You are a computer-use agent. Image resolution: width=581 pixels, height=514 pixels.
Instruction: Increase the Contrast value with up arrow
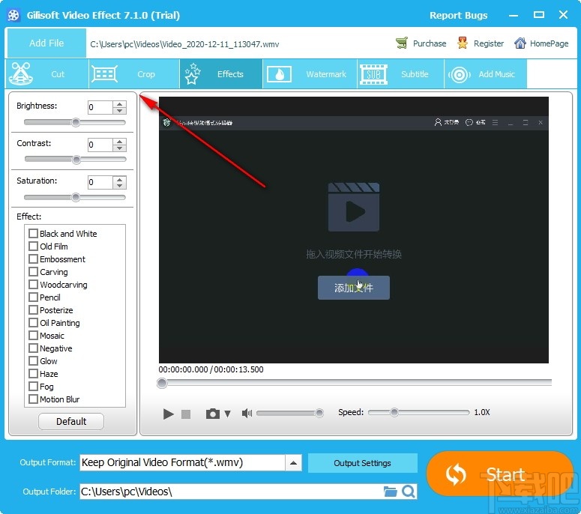click(x=119, y=142)
